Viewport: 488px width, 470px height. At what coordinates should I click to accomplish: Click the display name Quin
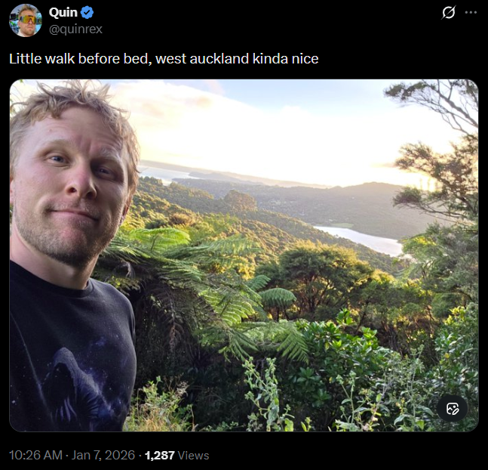63,13
